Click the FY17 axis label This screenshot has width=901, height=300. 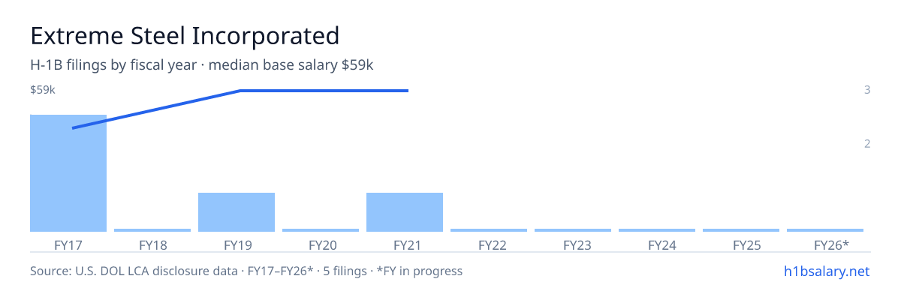click(x=68, y=244)
